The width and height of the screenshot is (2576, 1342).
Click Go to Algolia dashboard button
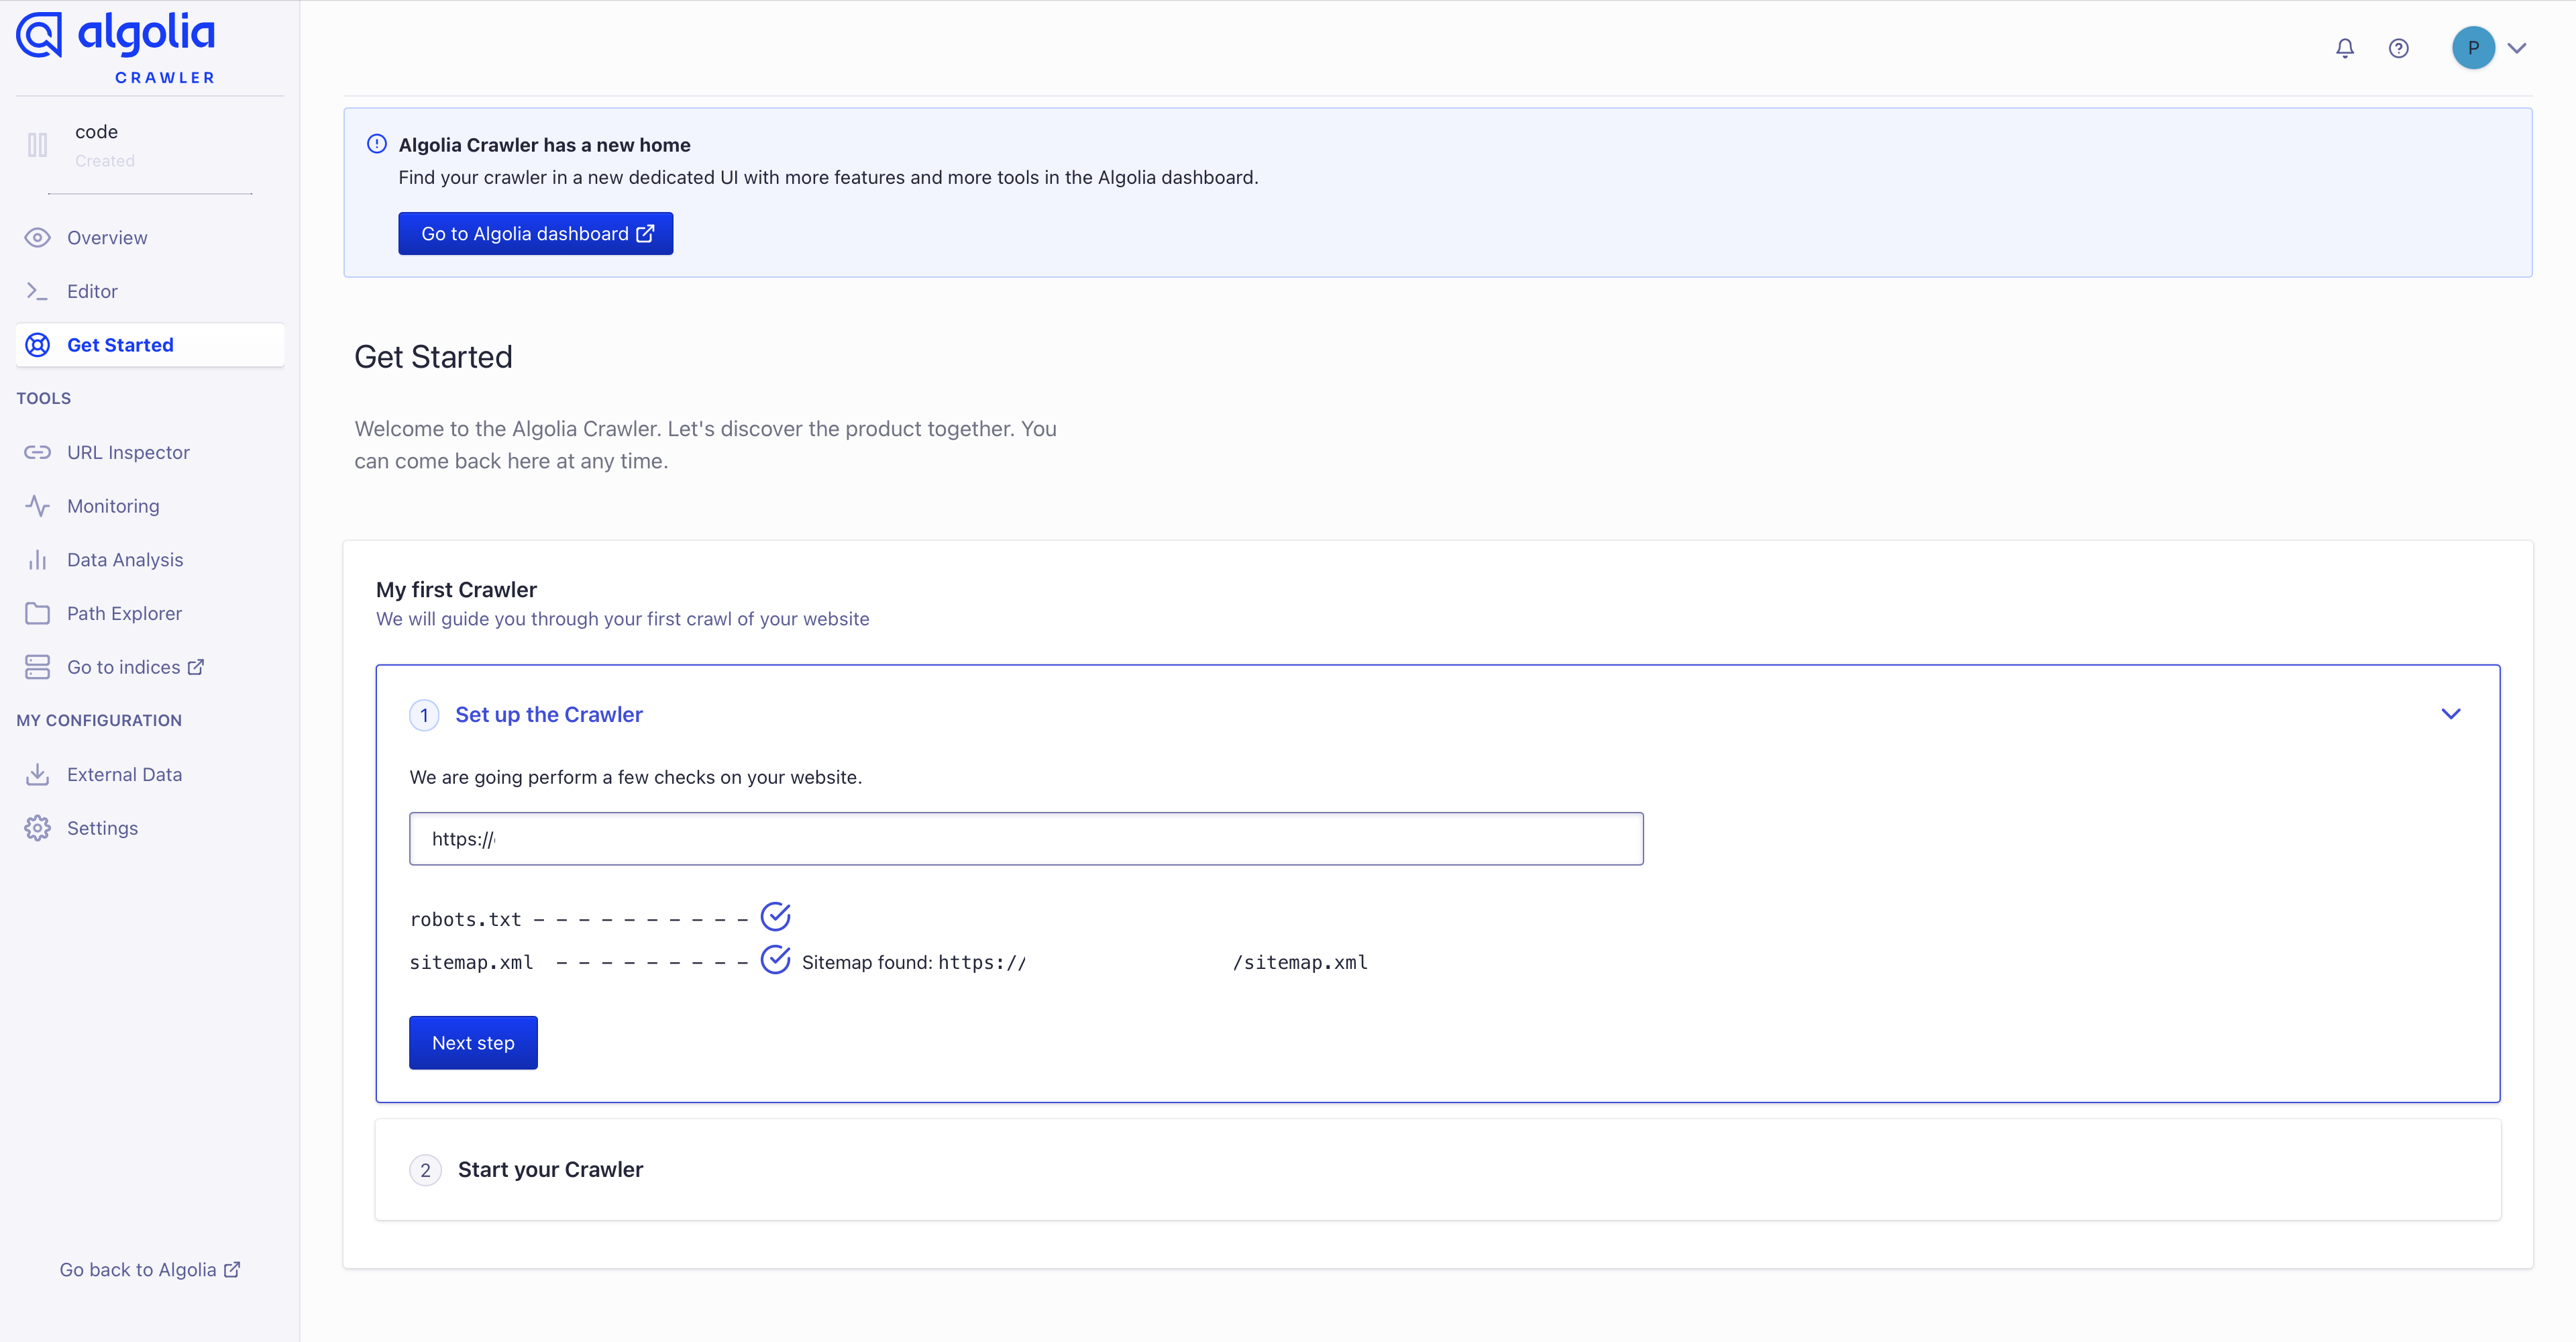[x=535, y=233]
